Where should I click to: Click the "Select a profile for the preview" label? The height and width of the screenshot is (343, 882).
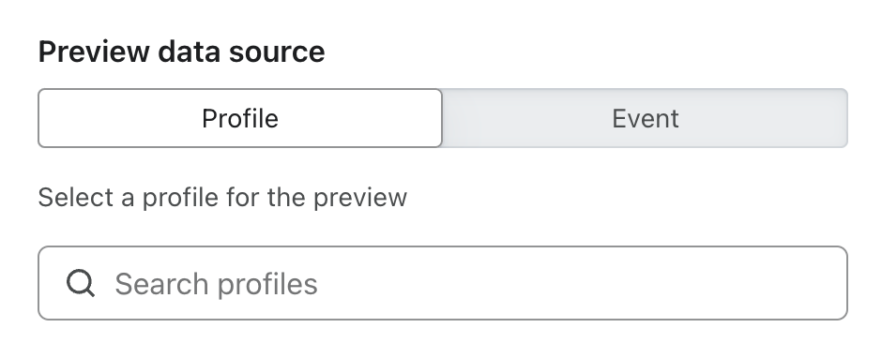tap(222, 198)
